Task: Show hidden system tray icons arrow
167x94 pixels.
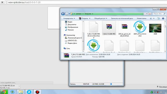Action: pyautogui.click(x=148, y=92)
